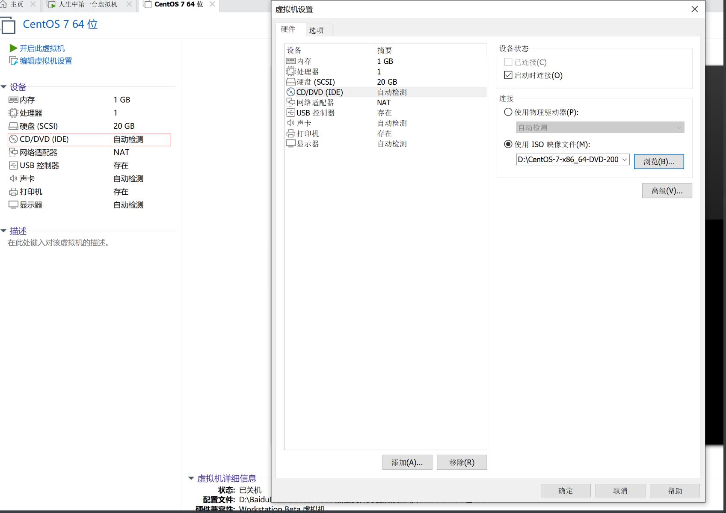Click the network adapter icon in the dialog list
726x513 pixels.
[x=290, y=102]
